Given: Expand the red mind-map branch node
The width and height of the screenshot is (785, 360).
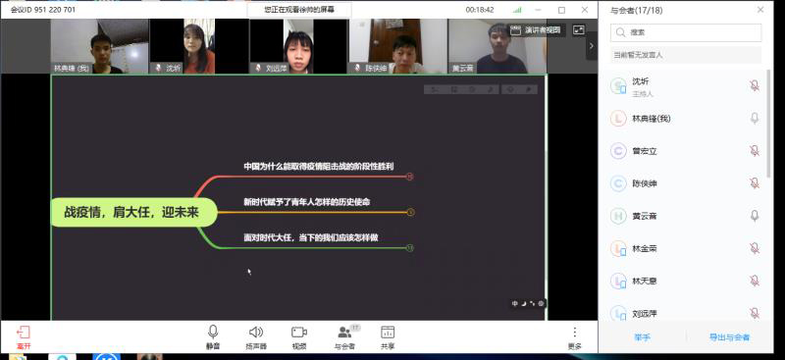Looking at the screenshot, I should [409, 177].
